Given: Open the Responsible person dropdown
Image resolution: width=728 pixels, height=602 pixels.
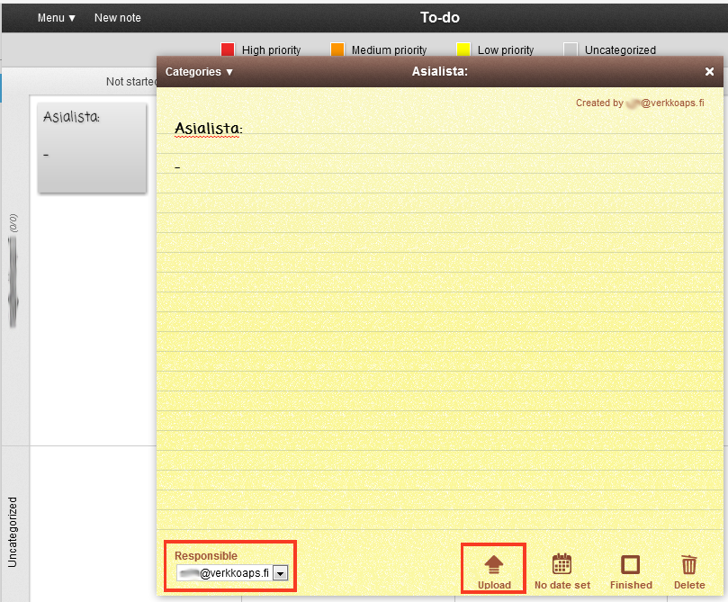Looking at the screenshot, I should (x=280, y=573).
